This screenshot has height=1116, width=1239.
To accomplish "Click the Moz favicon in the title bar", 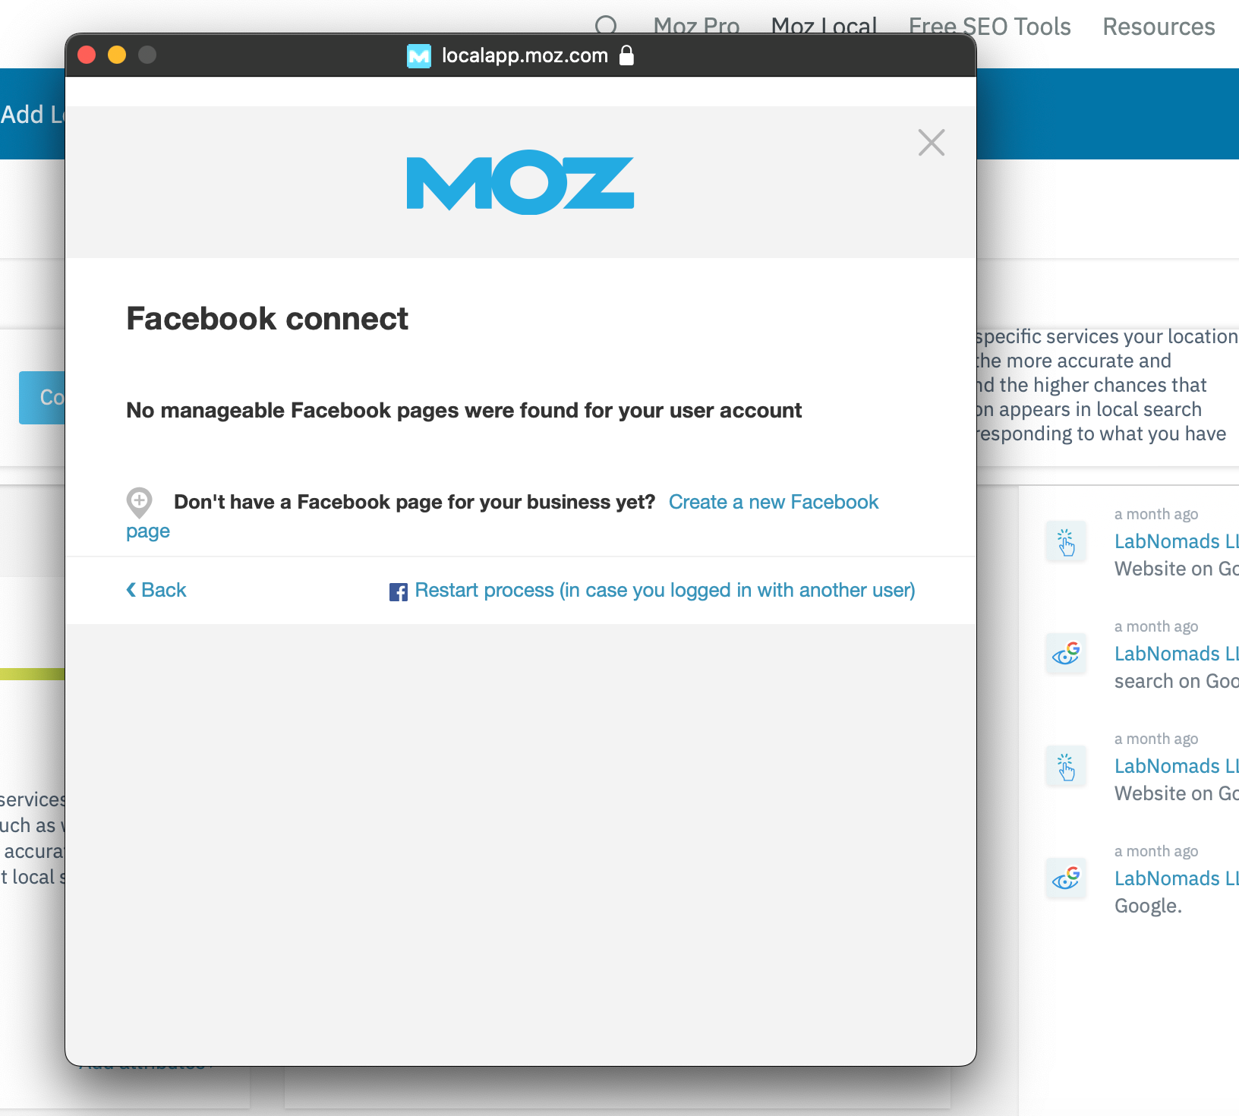I will pyautogui.click(x=419, y=55).
